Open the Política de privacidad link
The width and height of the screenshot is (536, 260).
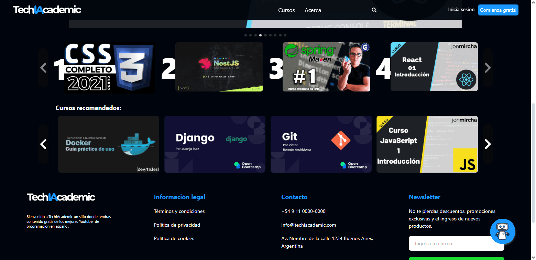click(x=177, y=225)
